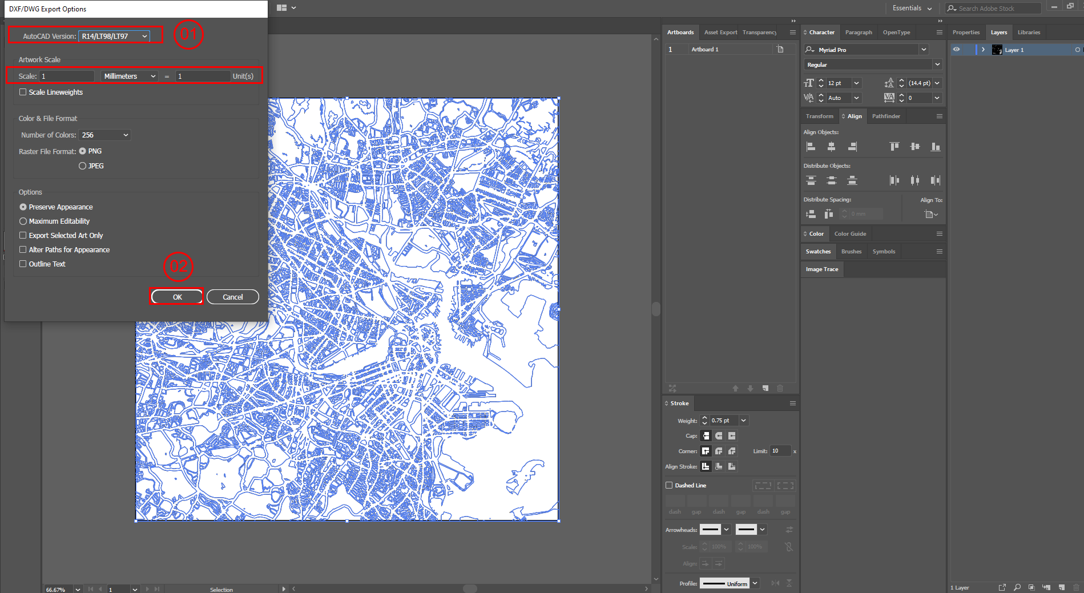Click Cancel in the export dialog
This screenshot has height=593, width=1084.
coord(232,297)
